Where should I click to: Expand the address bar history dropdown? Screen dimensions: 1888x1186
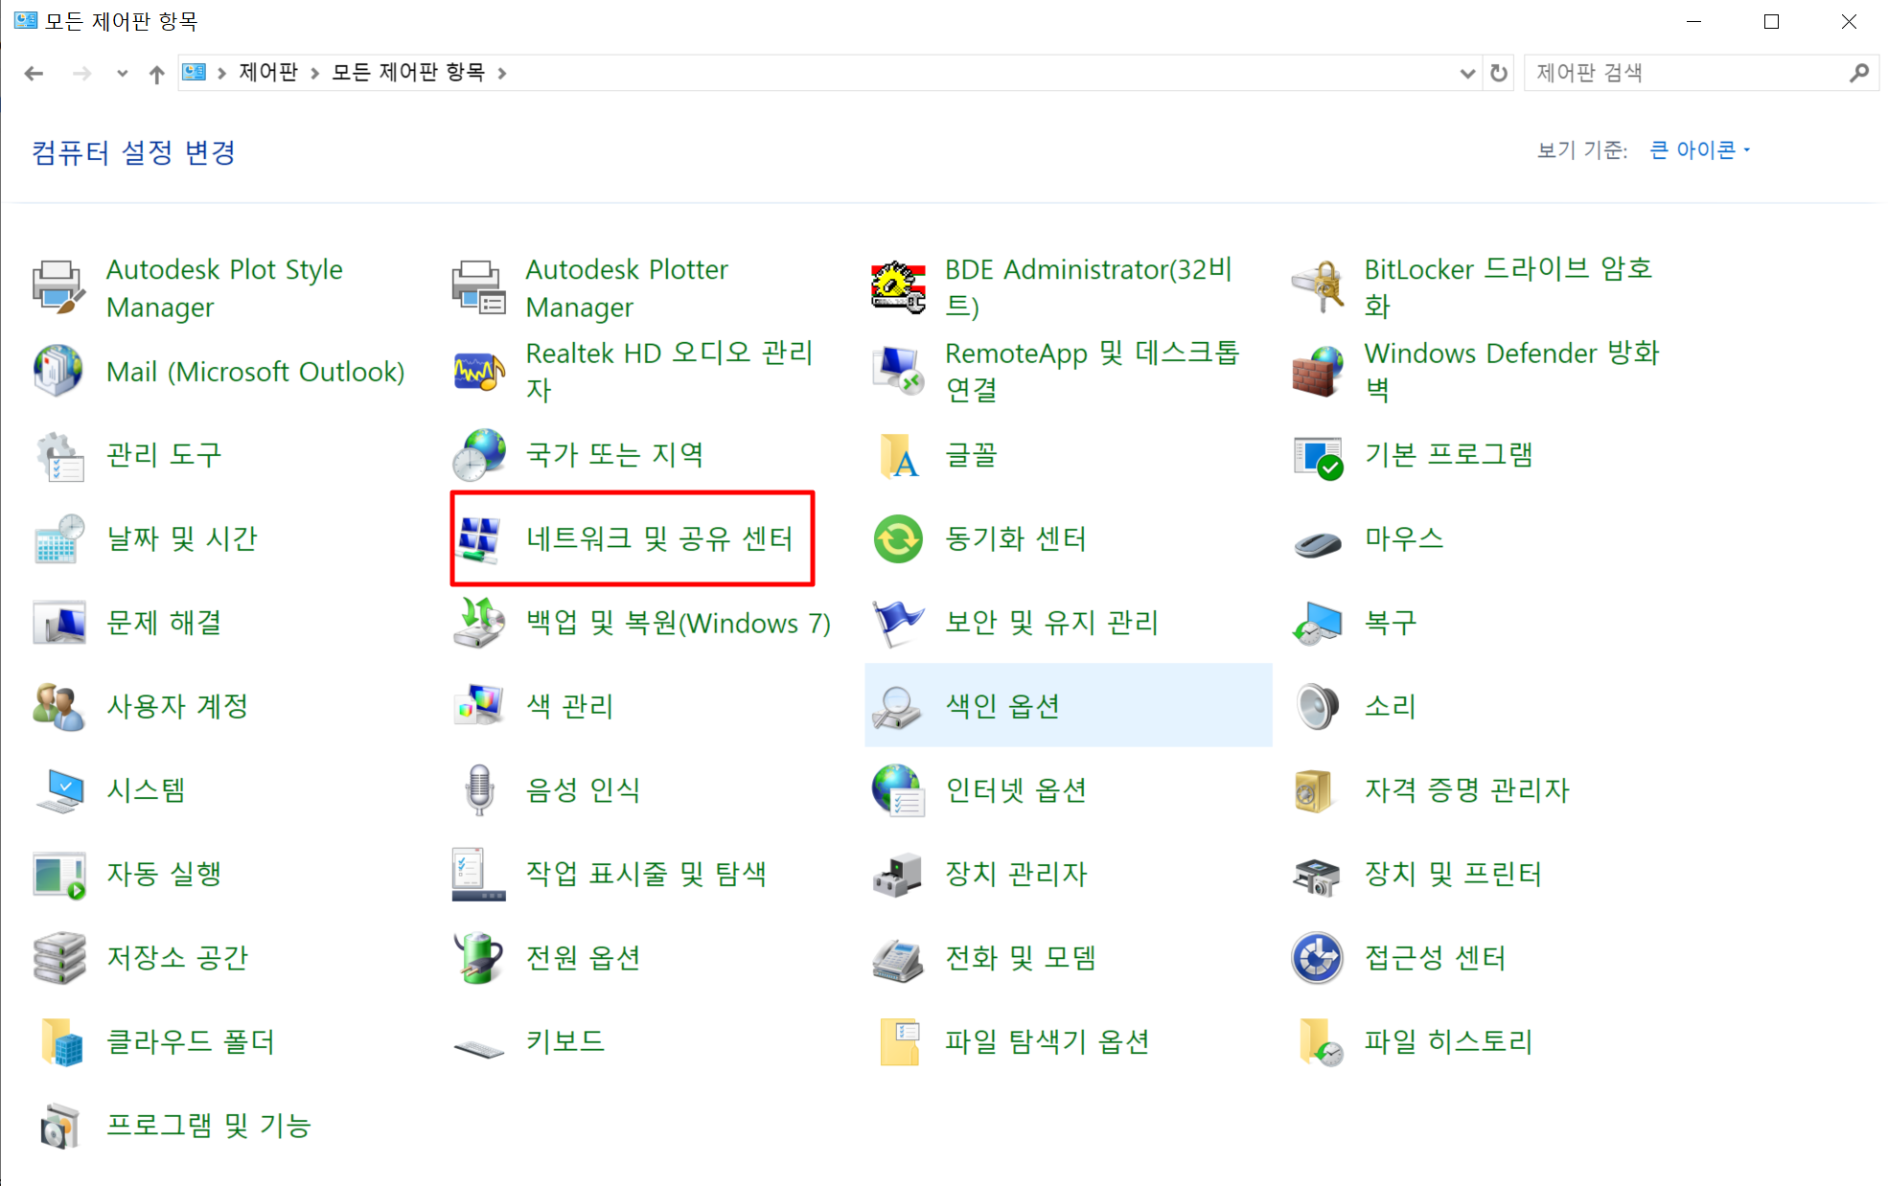tap(1465, 72)
